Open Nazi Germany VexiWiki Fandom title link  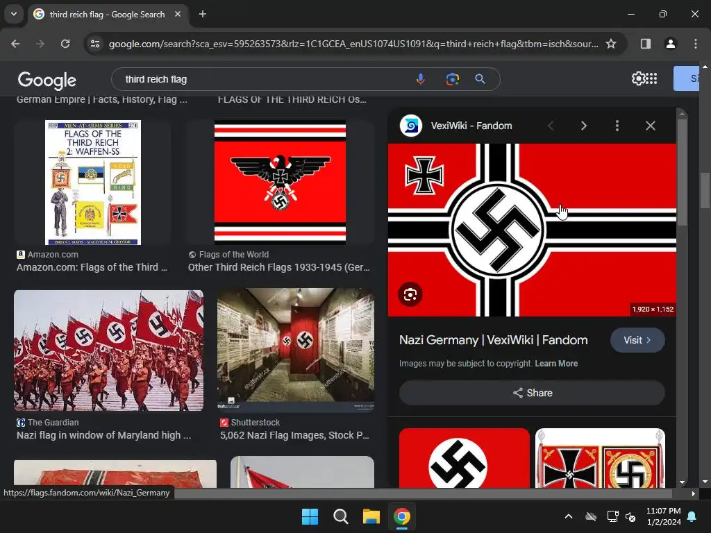(x=494, y=340)
